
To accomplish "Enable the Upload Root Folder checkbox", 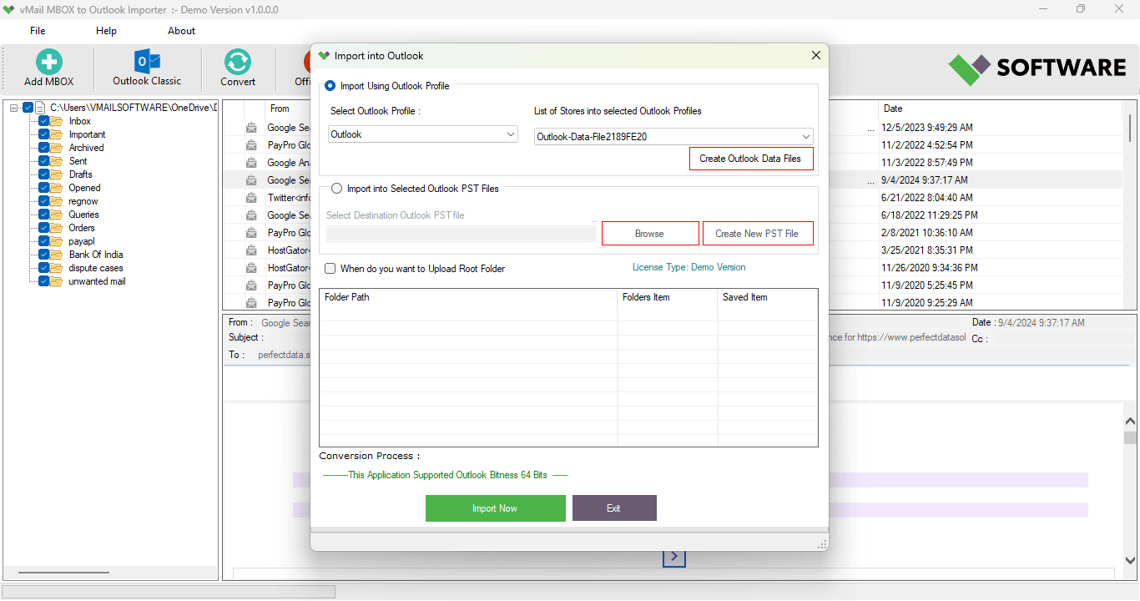I will point(330,269).
